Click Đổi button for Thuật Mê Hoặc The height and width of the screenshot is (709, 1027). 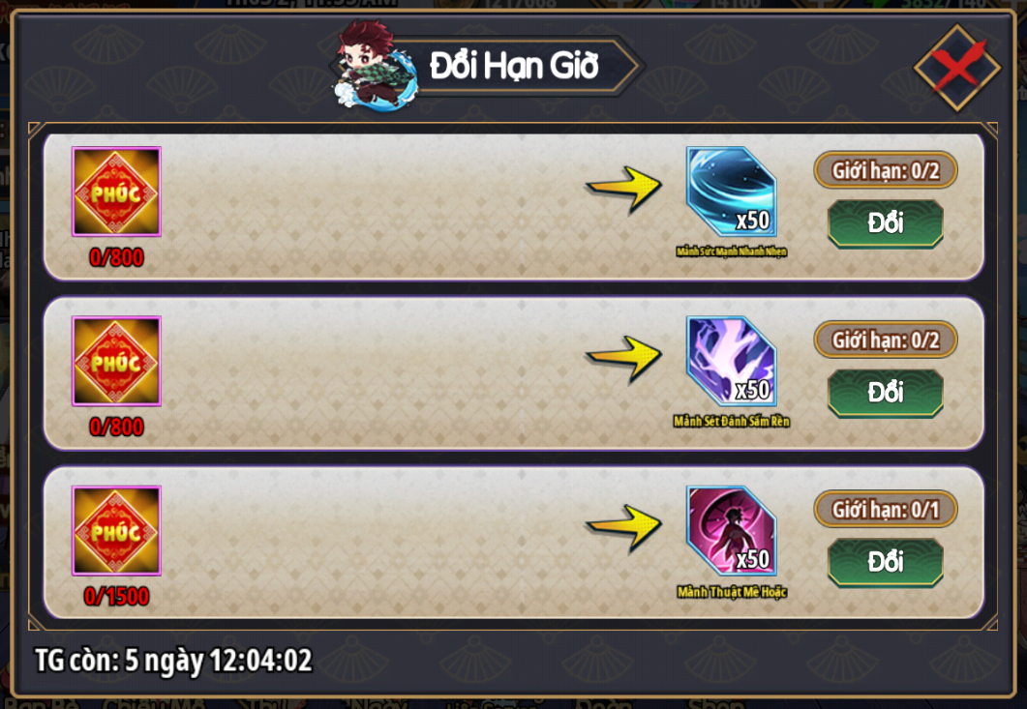pyautogui.click(x=885, y=562)
